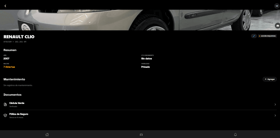Click the Verificado status text
Viewport: 280px width, 138px height.
[13, 106]
